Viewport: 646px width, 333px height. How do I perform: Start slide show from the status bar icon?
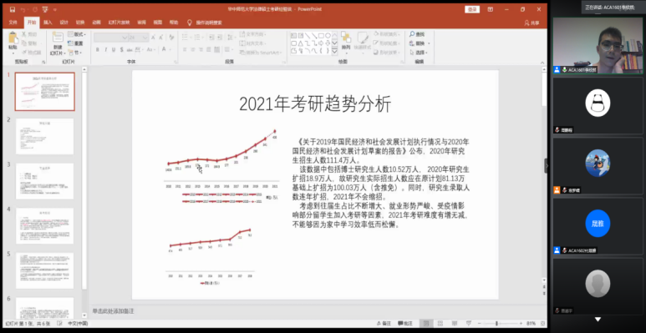(469, 324)
